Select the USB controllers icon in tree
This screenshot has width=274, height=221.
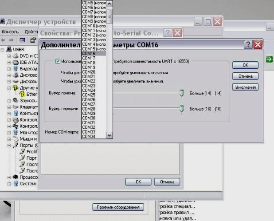point(16,126)
